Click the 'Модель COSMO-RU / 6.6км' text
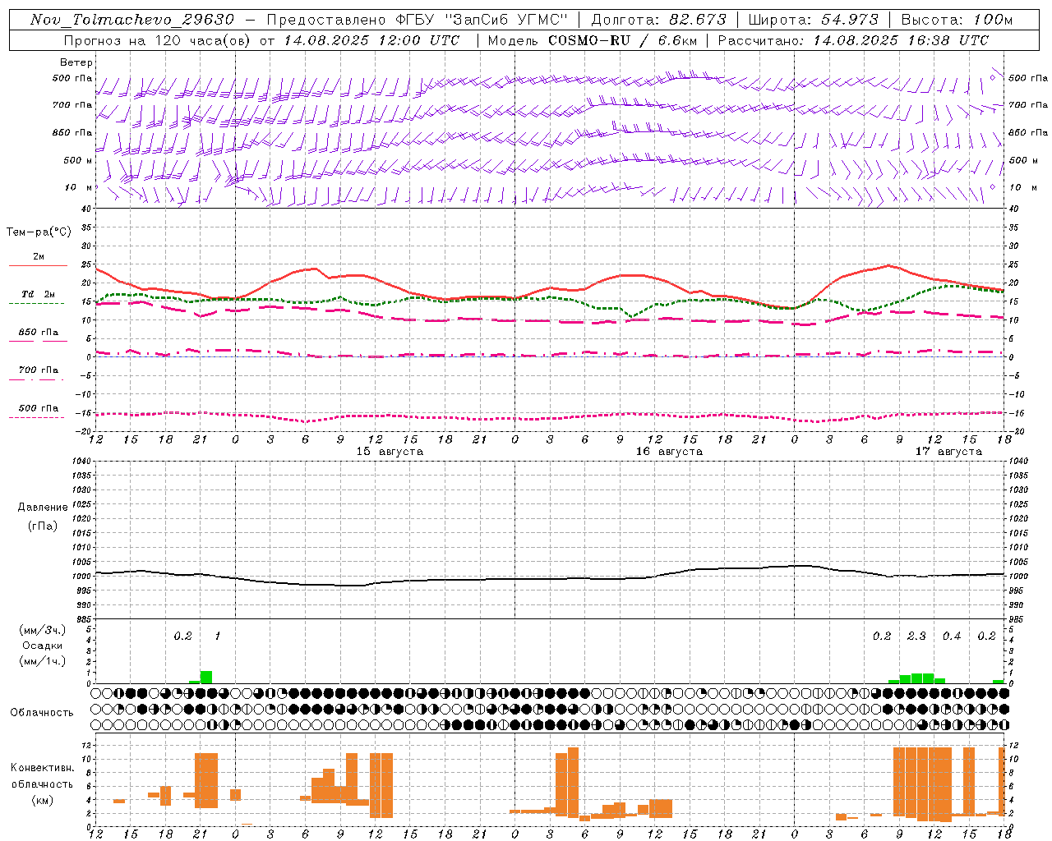Image resolution: width=1052 pixels, height=841 pixels. pyautogui.click(x=592, y=40)
